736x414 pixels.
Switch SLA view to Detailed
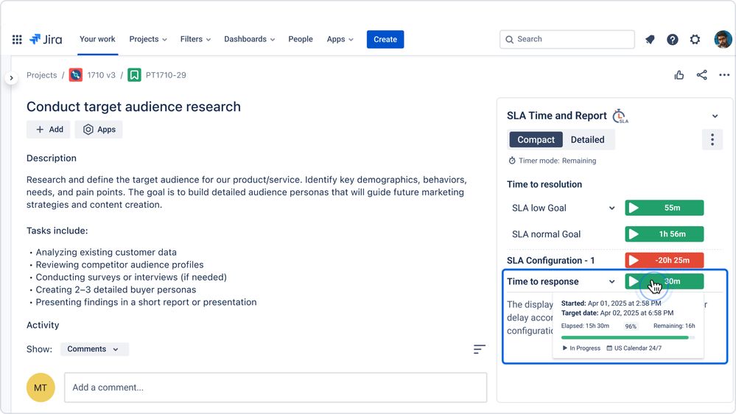point(587,139)
